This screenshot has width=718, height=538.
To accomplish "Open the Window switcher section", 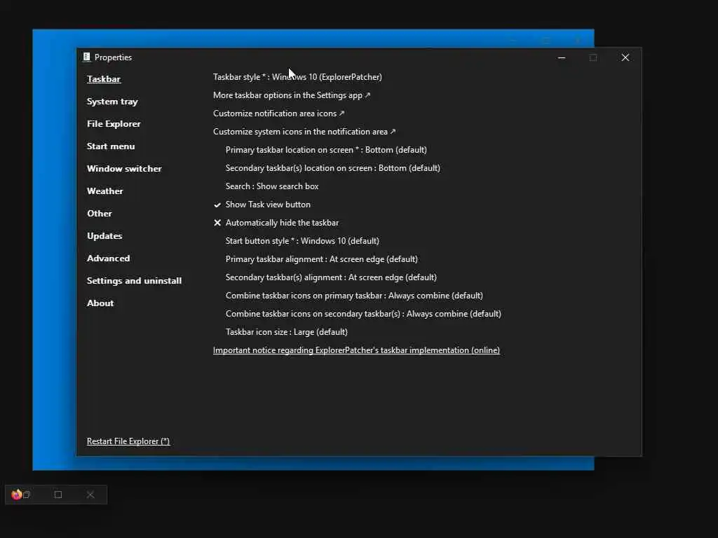I will [x=124, y=168].
